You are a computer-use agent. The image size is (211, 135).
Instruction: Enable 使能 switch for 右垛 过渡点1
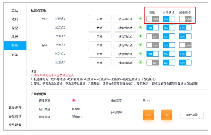coord(153,45)
